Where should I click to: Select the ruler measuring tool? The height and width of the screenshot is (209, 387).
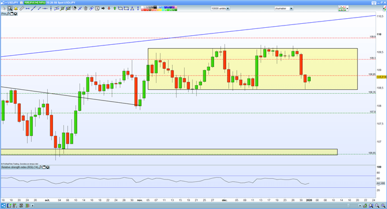[22, 9]
